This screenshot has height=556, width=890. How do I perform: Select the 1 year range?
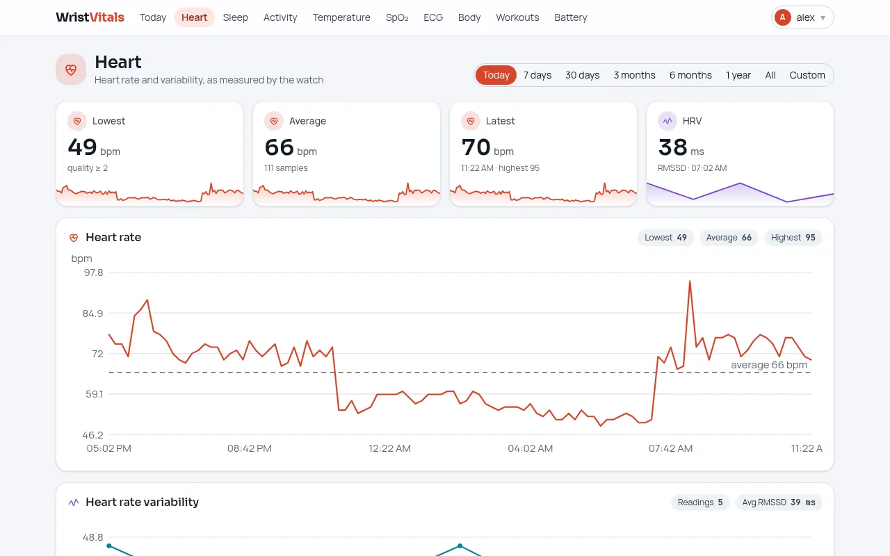pyautogui.click(x=738, y=75)
